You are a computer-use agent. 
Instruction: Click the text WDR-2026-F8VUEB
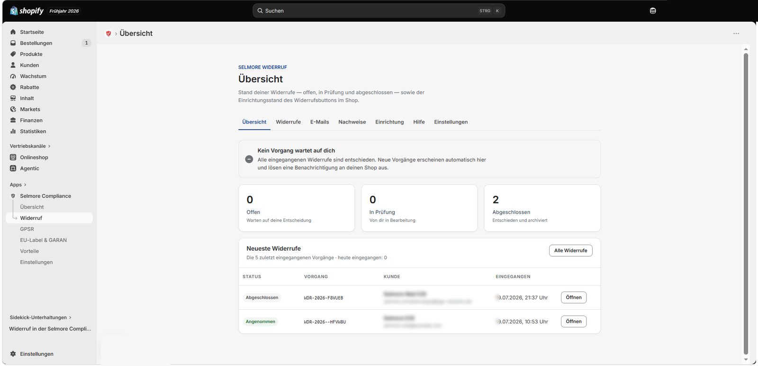coord(324,298)
